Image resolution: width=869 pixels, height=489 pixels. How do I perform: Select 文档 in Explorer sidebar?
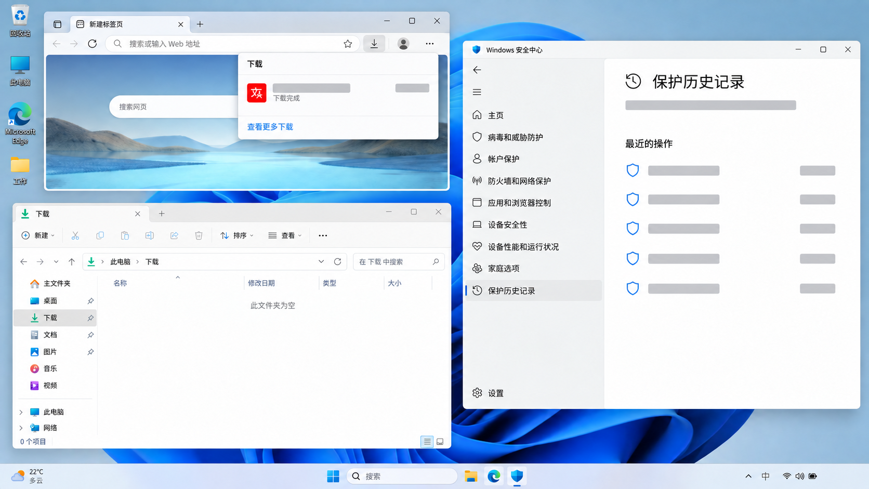coord(55,335)
